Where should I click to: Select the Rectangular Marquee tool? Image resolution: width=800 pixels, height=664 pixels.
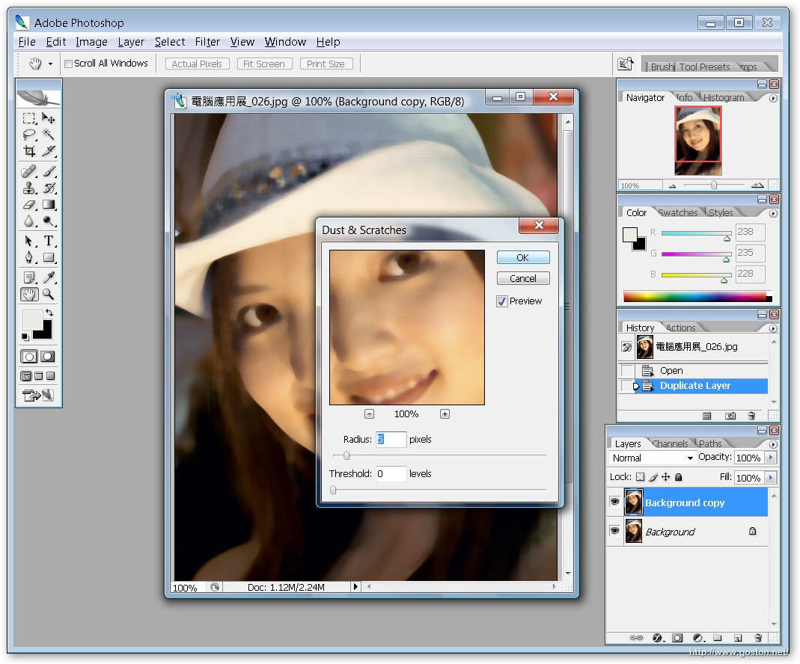click(29, 119)
